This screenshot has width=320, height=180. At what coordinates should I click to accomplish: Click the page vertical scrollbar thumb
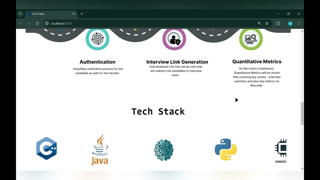[302, 114]
